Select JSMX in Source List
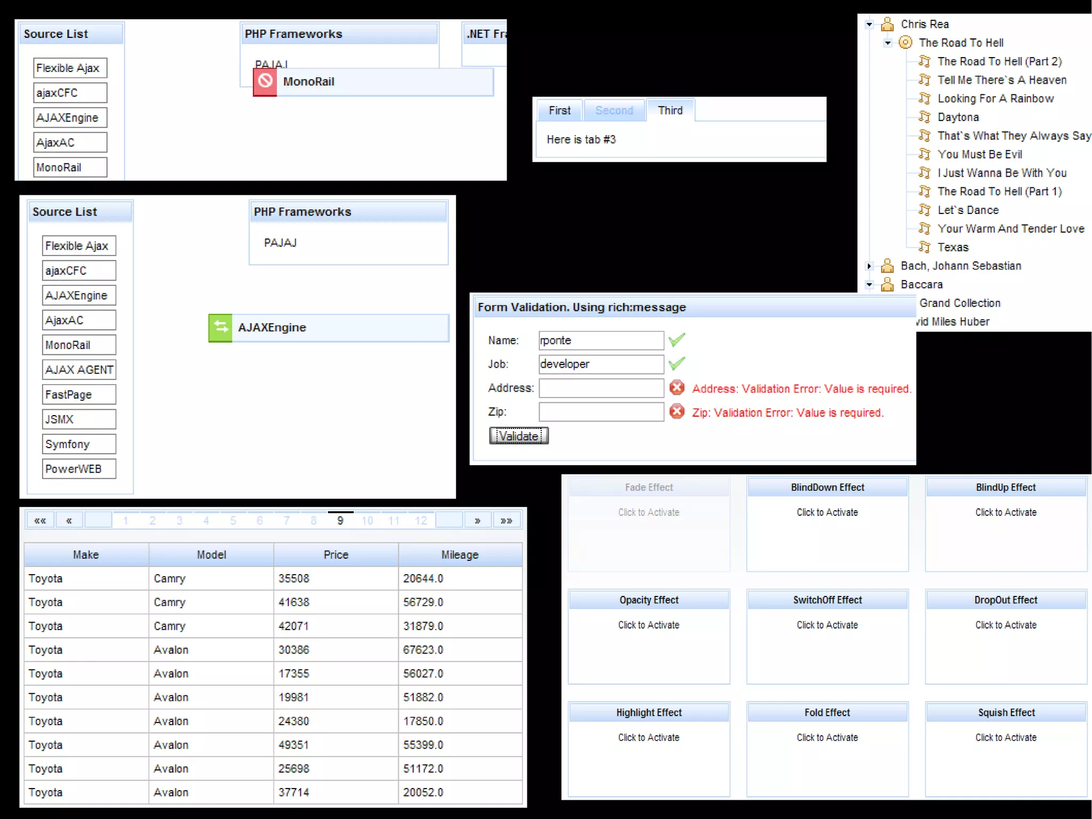 [79, 419]
